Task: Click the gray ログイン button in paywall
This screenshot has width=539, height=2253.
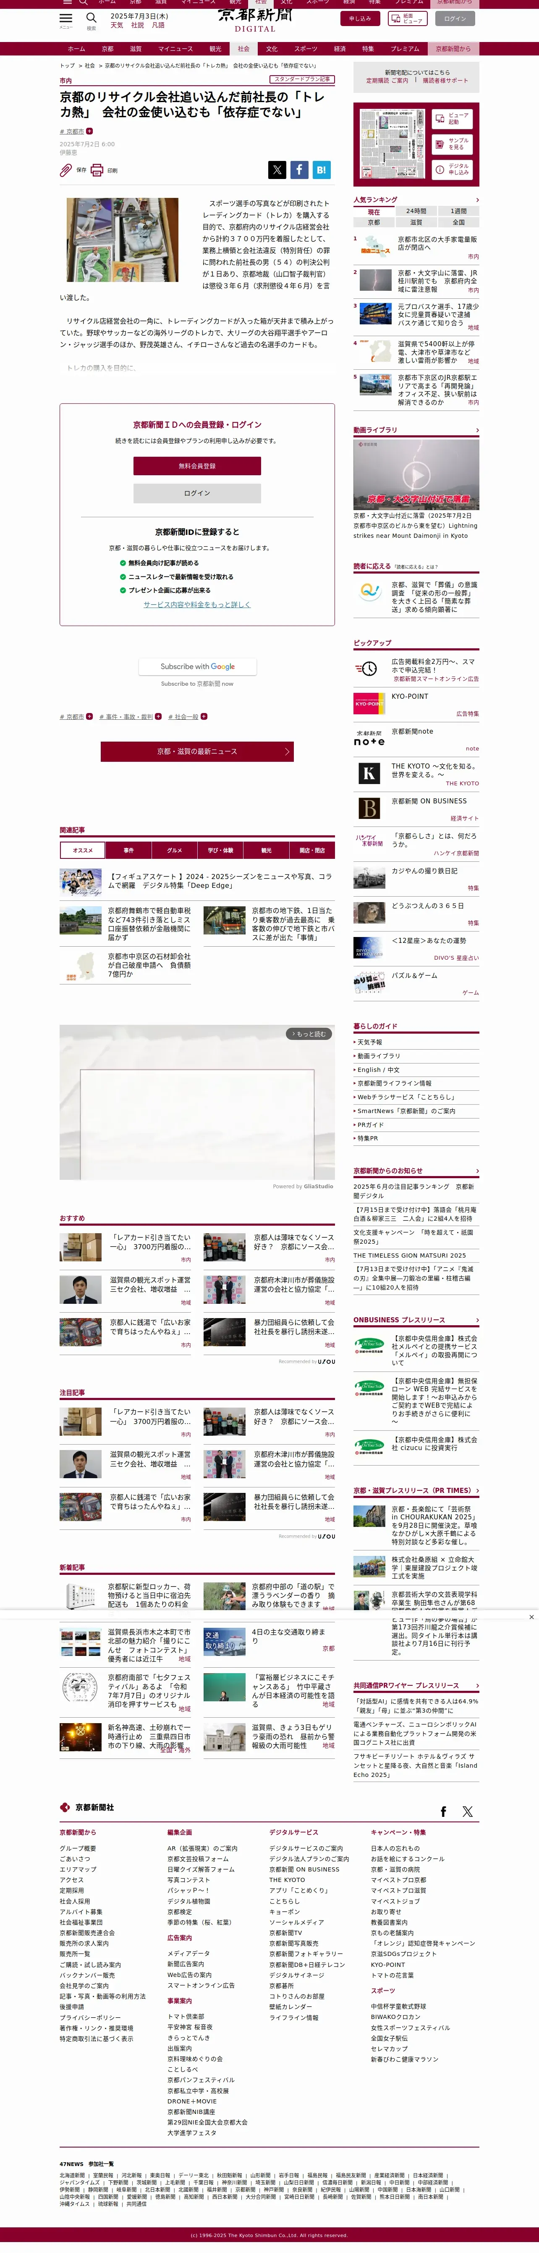Action: [x=197, y=493]
